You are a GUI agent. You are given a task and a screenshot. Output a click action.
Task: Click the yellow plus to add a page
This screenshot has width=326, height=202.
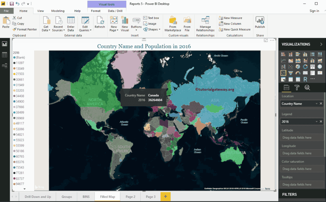165,197
